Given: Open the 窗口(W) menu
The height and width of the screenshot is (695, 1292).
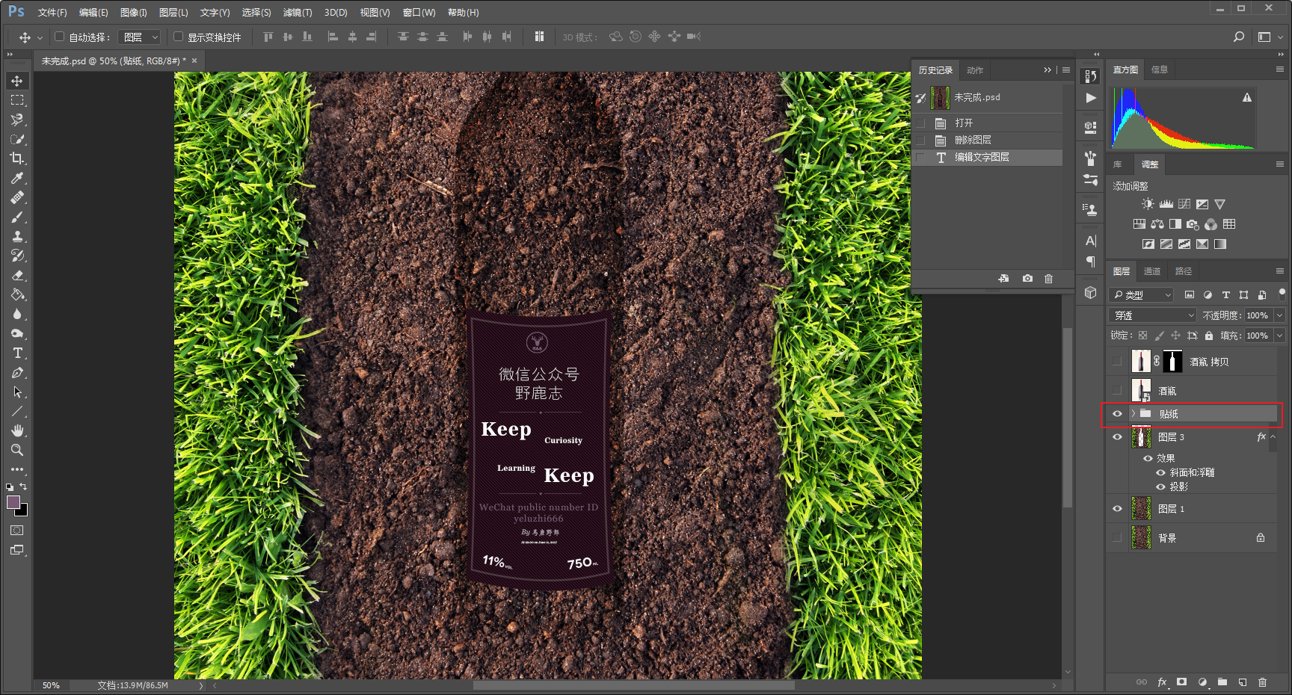Looking at the screenshot, I should click(x=419, y=13).
